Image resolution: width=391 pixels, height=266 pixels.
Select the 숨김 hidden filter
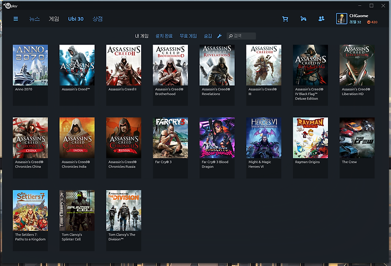point(208,36)
